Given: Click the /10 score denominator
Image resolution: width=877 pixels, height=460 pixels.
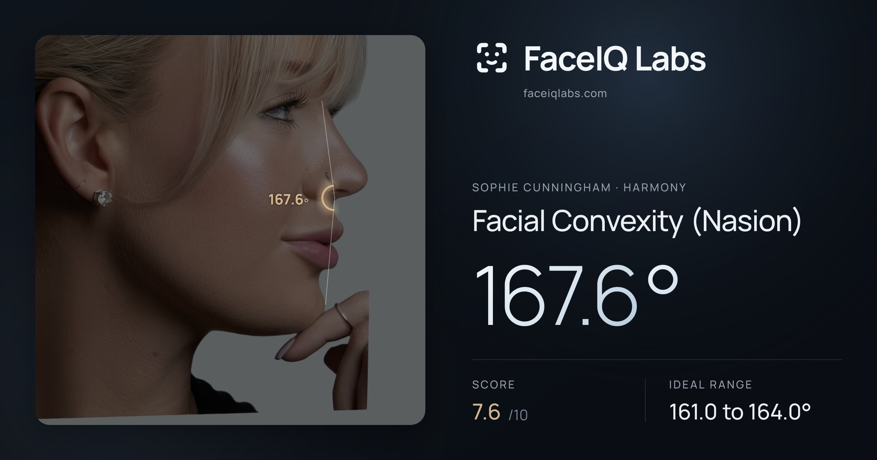Looking at the screenshot, I should click(x=518, y=415).
